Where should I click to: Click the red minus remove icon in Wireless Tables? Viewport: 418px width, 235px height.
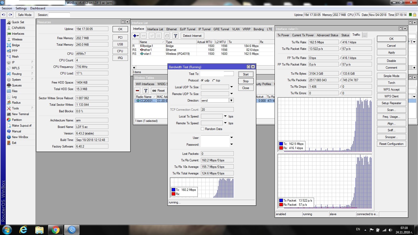pyautogui.click(x=137, y=91)
